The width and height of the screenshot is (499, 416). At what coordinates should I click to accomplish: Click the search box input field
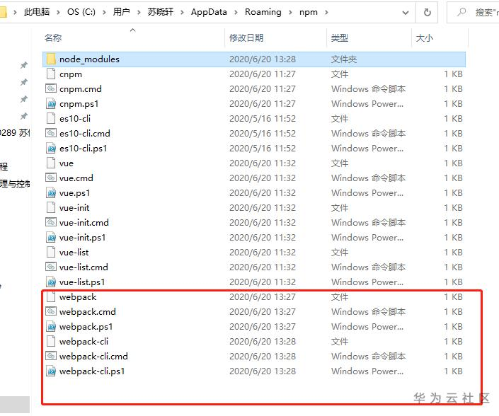click(x=474, y=13)
